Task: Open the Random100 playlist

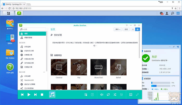Action: 32,80
